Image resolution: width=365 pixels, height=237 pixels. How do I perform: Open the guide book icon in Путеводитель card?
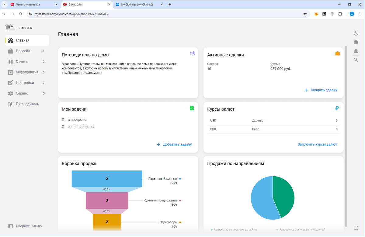pyautogui.click(x=192, y=54)
